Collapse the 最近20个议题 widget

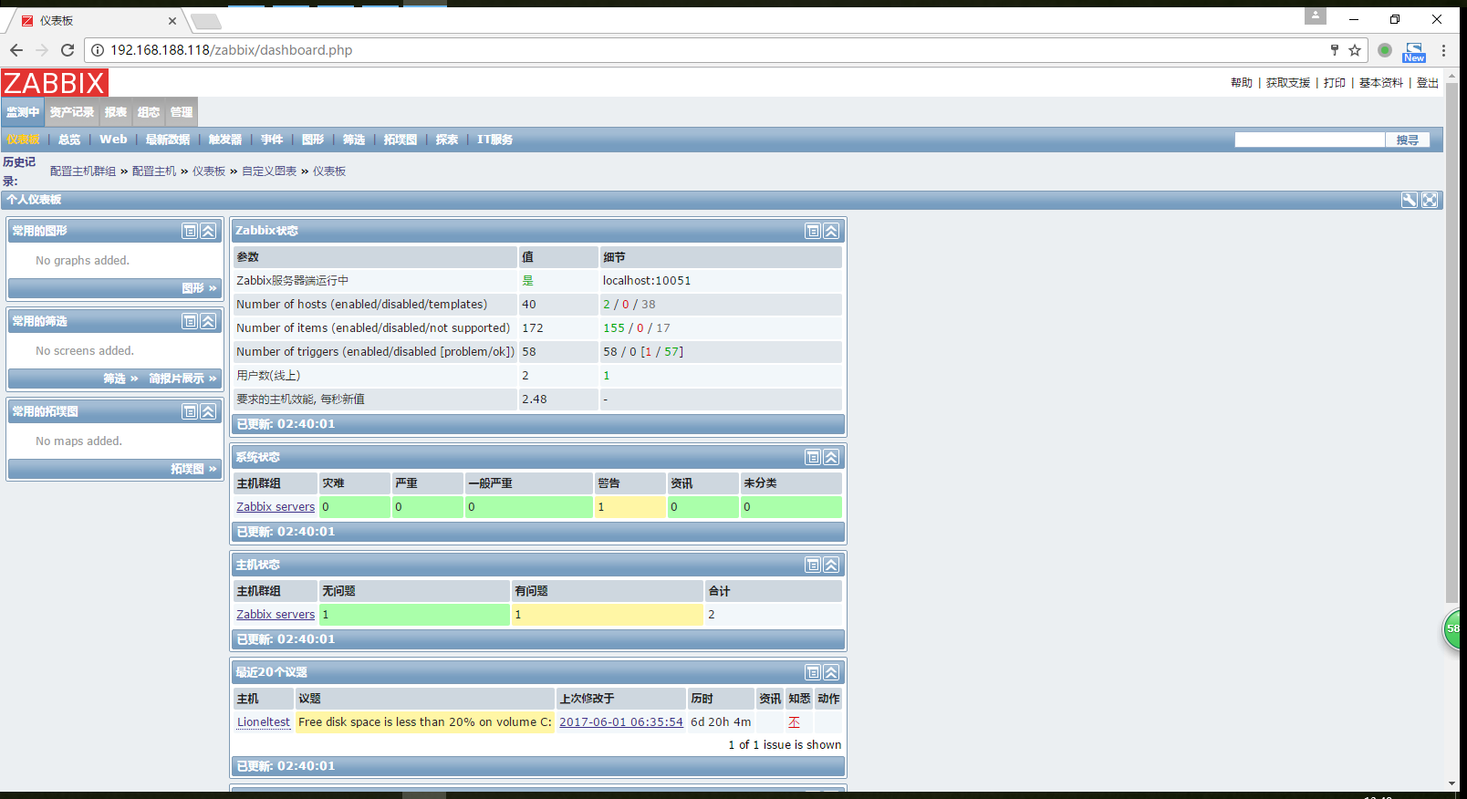point(831,672)
